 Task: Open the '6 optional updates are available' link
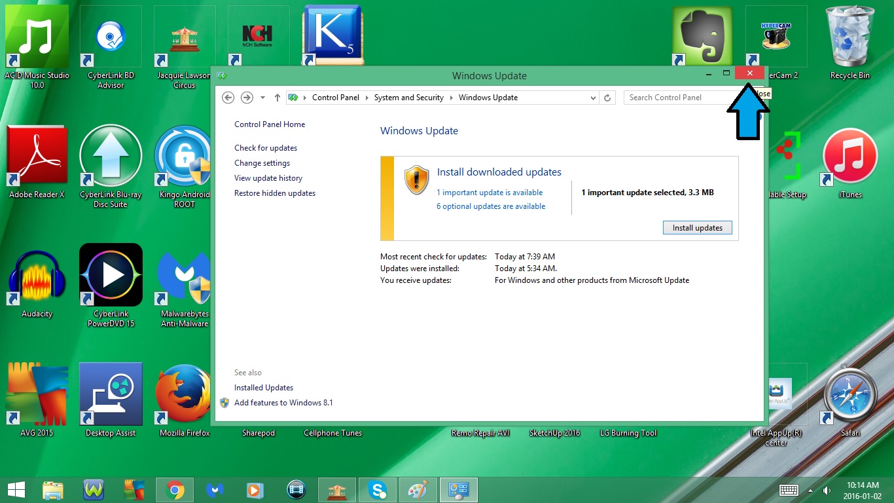point(491,206)
